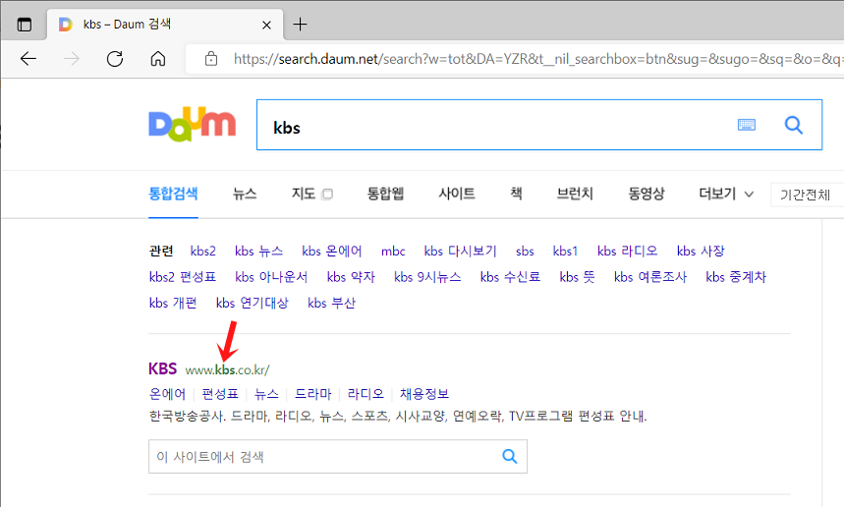View site information lock icon
This screenshot has width=844, height=507.
211,59
